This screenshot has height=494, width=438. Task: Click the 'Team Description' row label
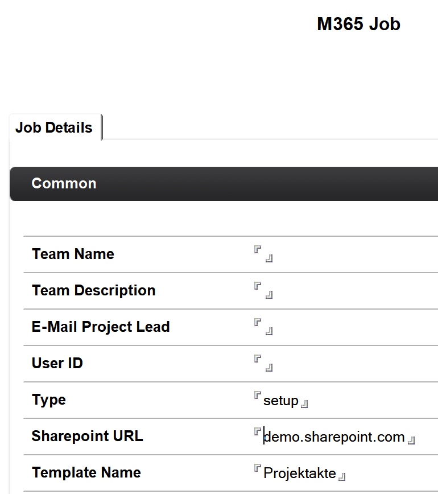point(93,290)
